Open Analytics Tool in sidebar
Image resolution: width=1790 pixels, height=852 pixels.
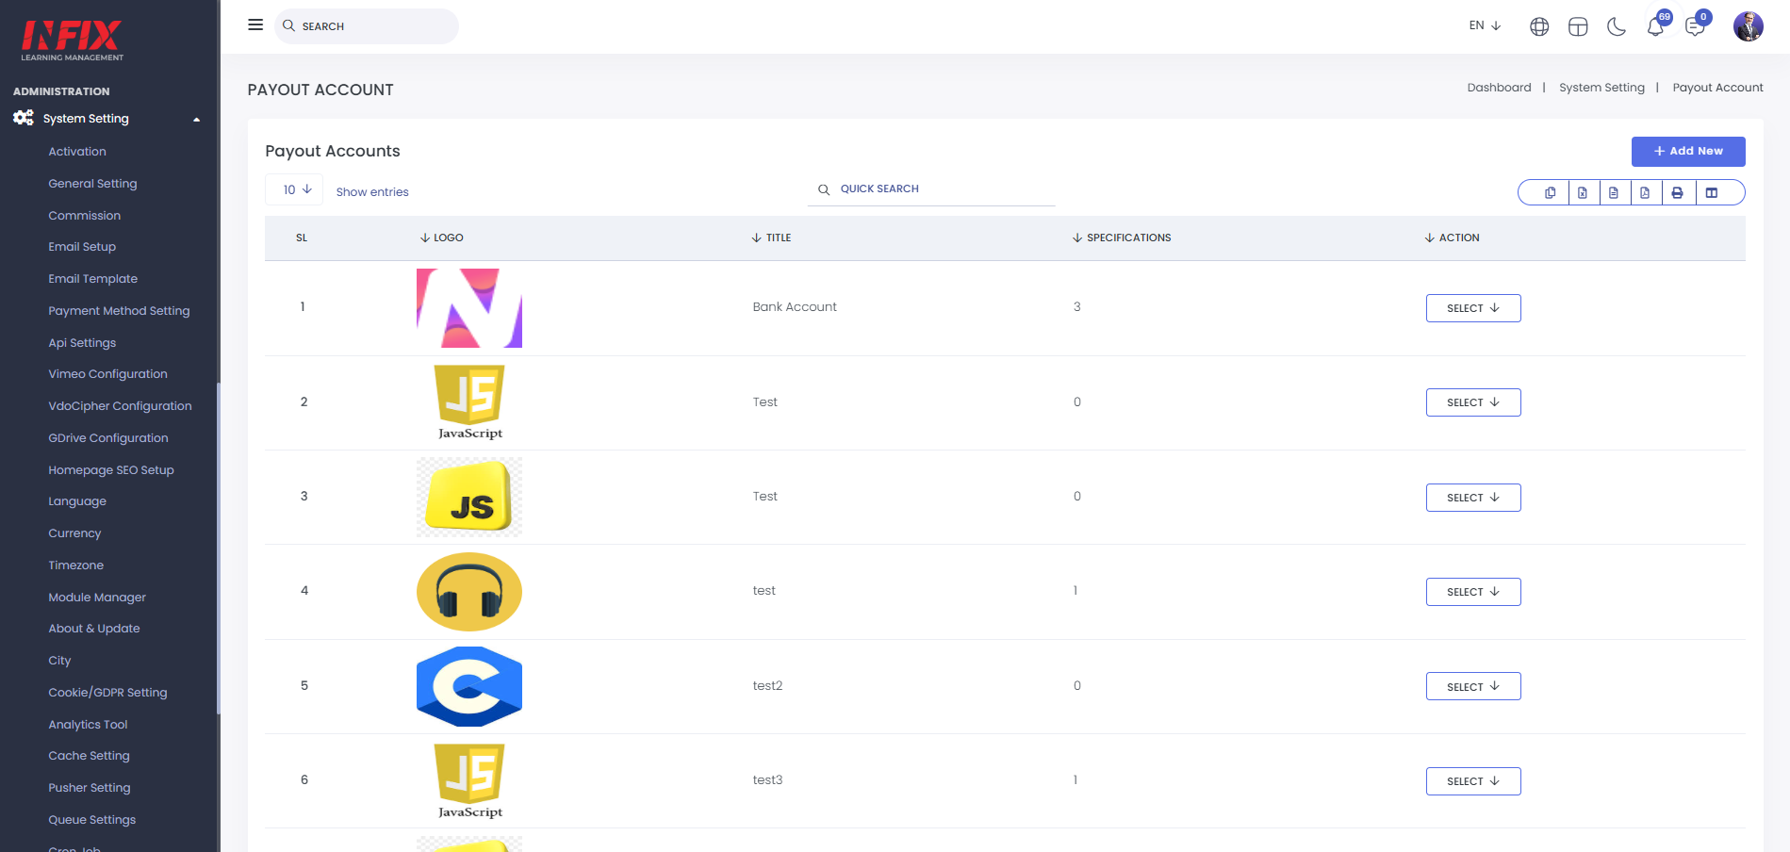88,725
